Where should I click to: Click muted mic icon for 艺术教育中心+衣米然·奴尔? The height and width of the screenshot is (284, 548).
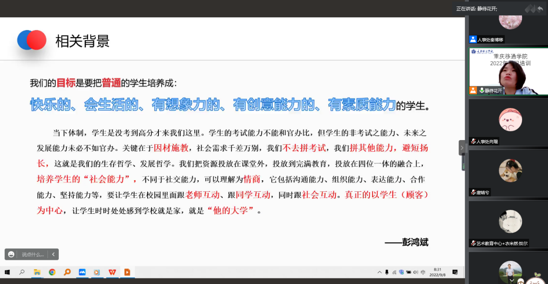[x=473, y=243]
